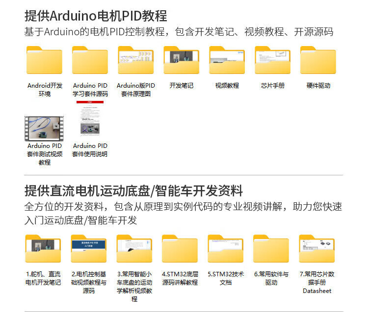Open the 开发笔记 folder
This screenshot has height=312, width=368.
[182, 61]
